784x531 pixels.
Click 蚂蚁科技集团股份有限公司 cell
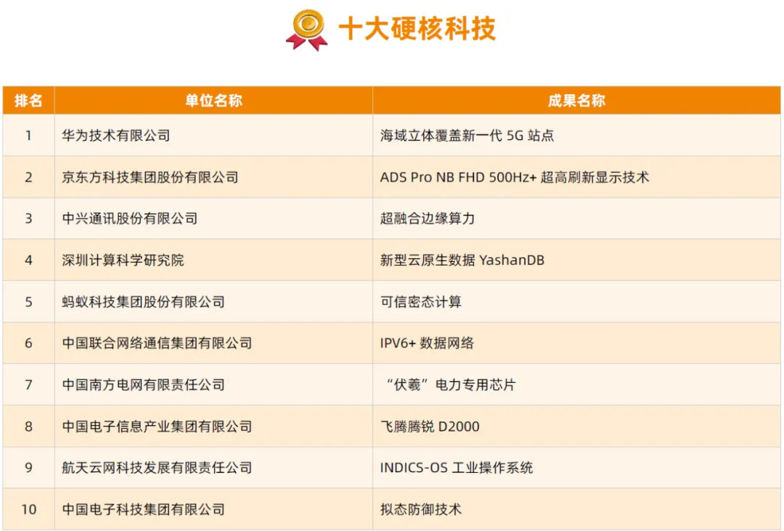213,302
